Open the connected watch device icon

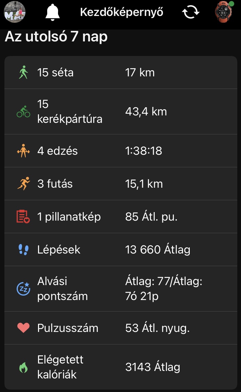pyautogui.click(x=224, y=12)
